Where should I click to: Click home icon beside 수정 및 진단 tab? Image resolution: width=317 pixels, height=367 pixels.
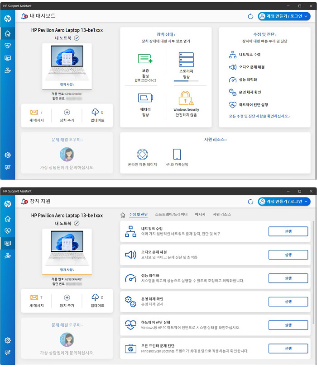123,215
